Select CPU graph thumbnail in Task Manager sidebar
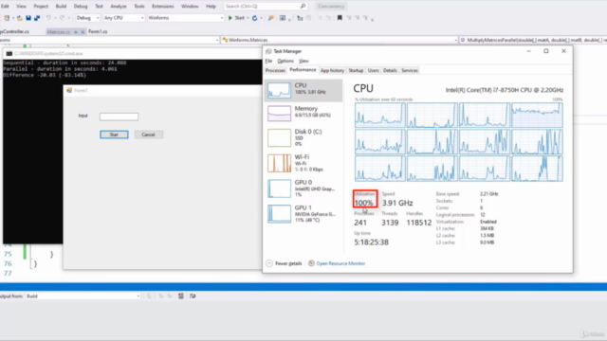Image resolution: width=607 pixels, height=341 pixels. tap(279, 90)
